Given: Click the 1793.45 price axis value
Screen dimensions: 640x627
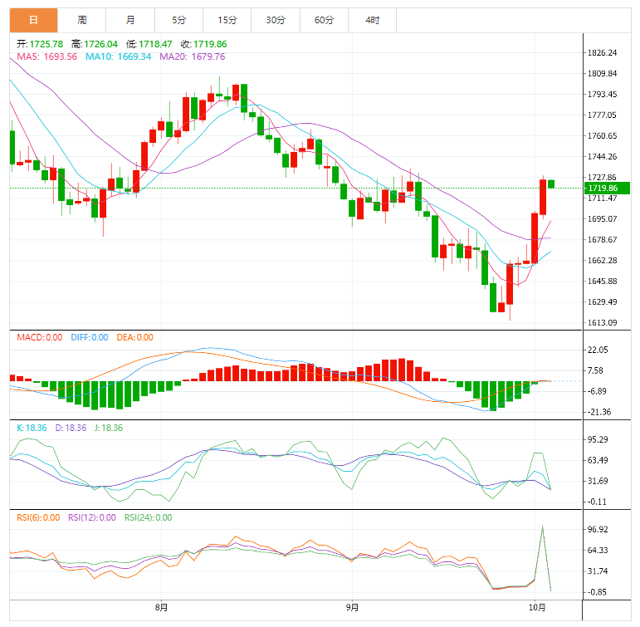Looking at the screenshot, I should [x=602, y=95].
